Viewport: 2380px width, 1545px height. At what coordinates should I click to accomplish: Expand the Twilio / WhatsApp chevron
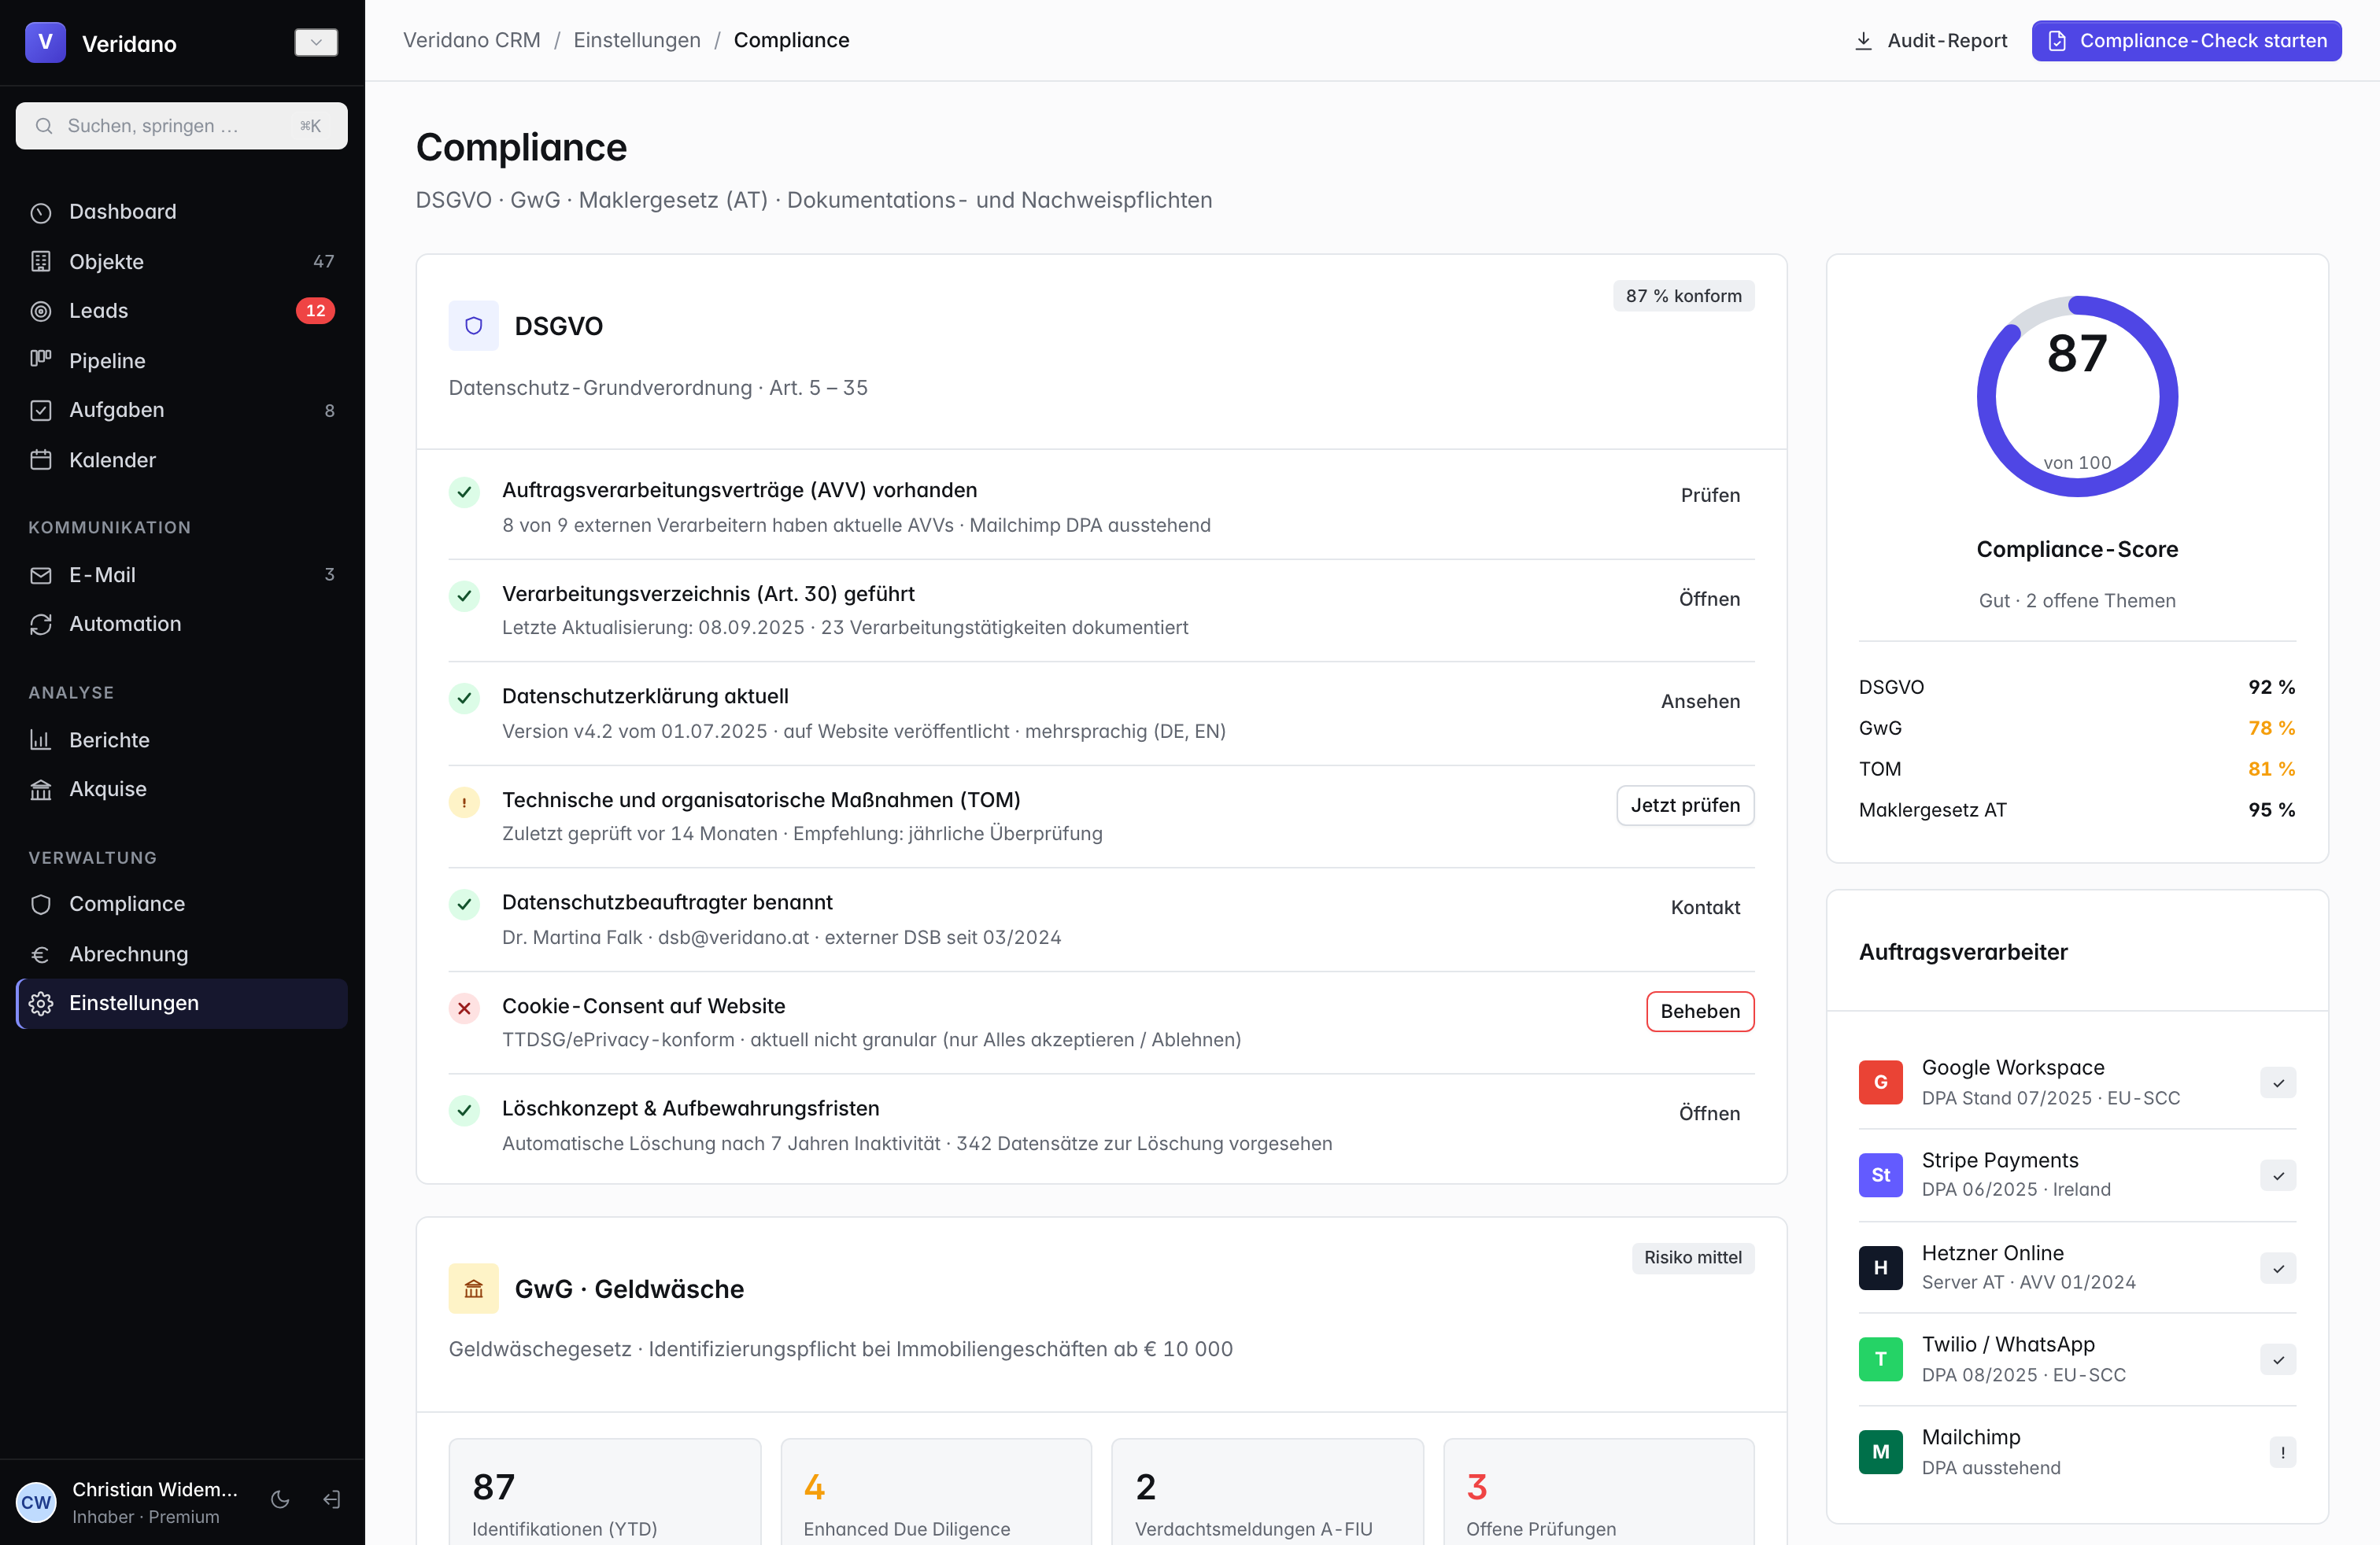pos(2278,1360)
